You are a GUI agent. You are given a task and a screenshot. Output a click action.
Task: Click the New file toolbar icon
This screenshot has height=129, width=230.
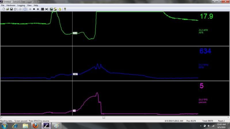(4, 9)
